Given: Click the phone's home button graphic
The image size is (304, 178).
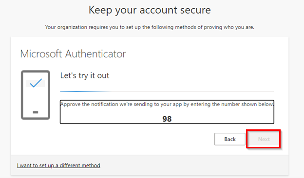Looking at the screenshot, I should [36, 112].
